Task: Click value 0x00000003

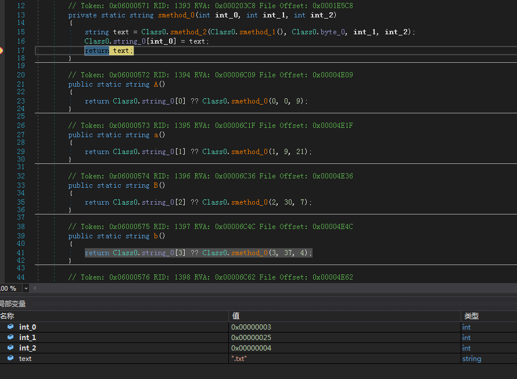Action: point(251,327)
